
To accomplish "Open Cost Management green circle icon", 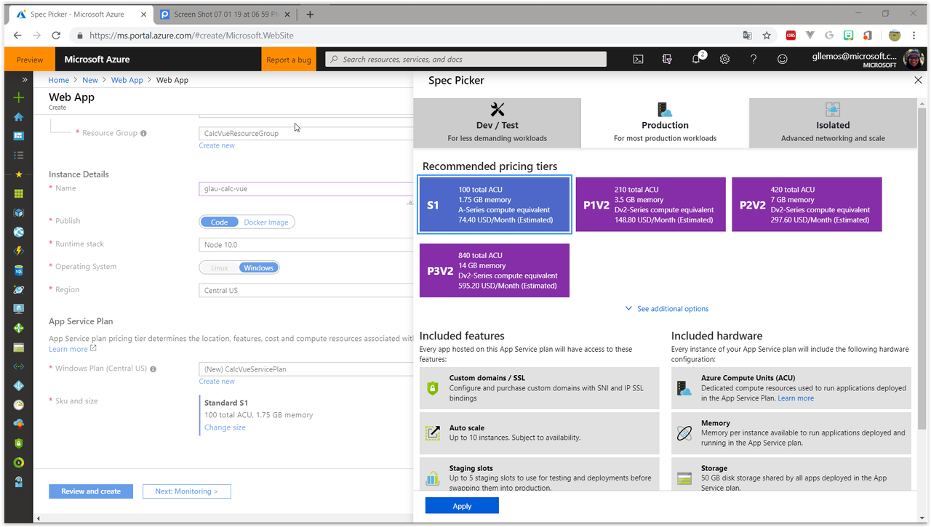I will tap(19, 462).
